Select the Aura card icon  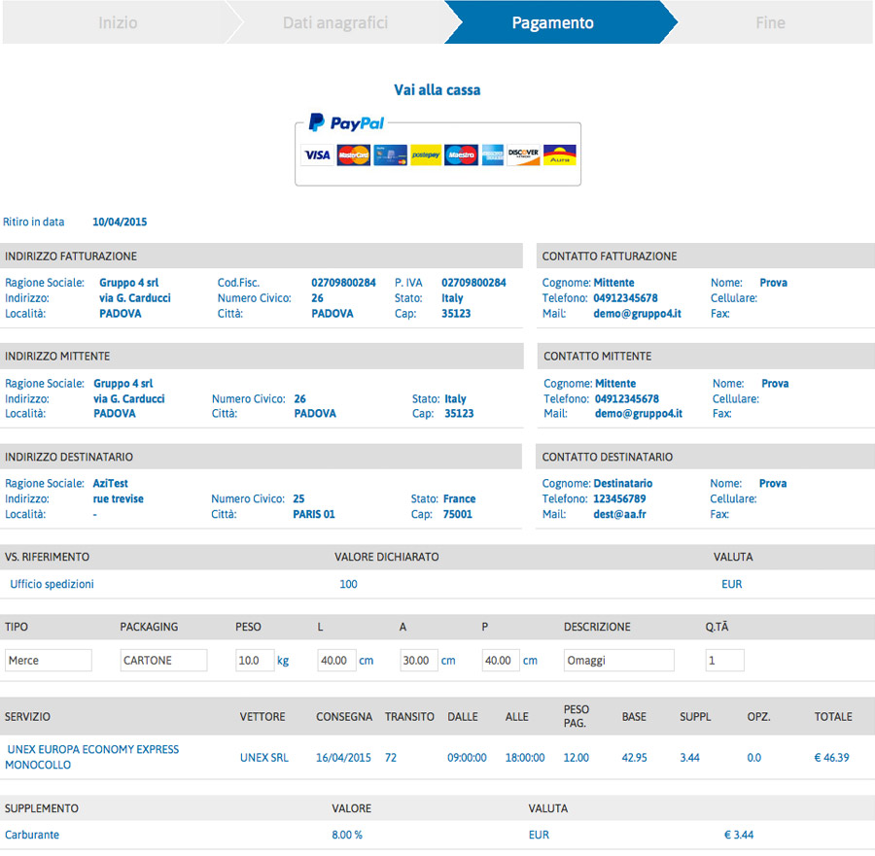tap(559, 155)
